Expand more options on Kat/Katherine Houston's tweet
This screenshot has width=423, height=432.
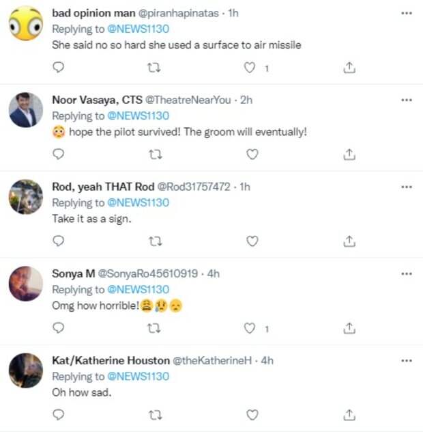tap(407, 360)
